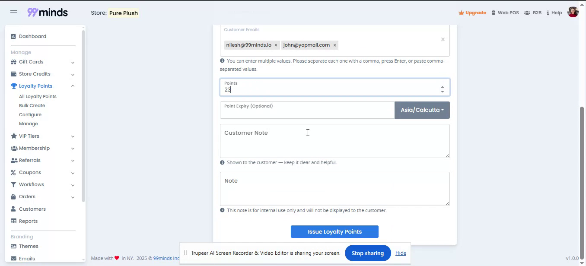586x266 pixels.
Task: Click the Coupons percent icon
Action: pyautogui.click(x=13, y=172)
